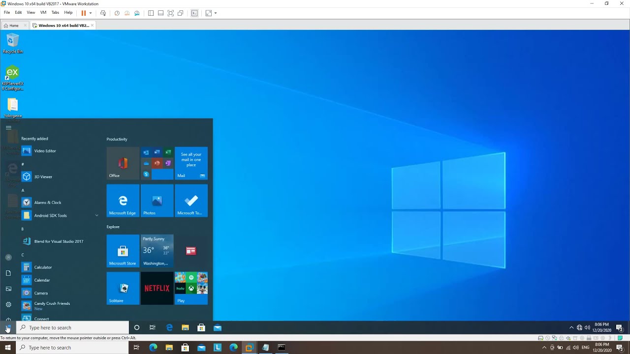Open the snapshot manager toolbar icon
This screenshot has height=354, width=630.
(137, 13)
